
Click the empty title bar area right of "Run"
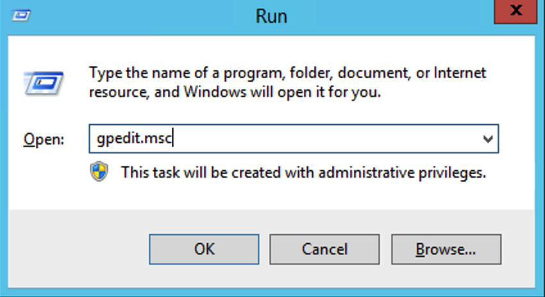[385, 14]
